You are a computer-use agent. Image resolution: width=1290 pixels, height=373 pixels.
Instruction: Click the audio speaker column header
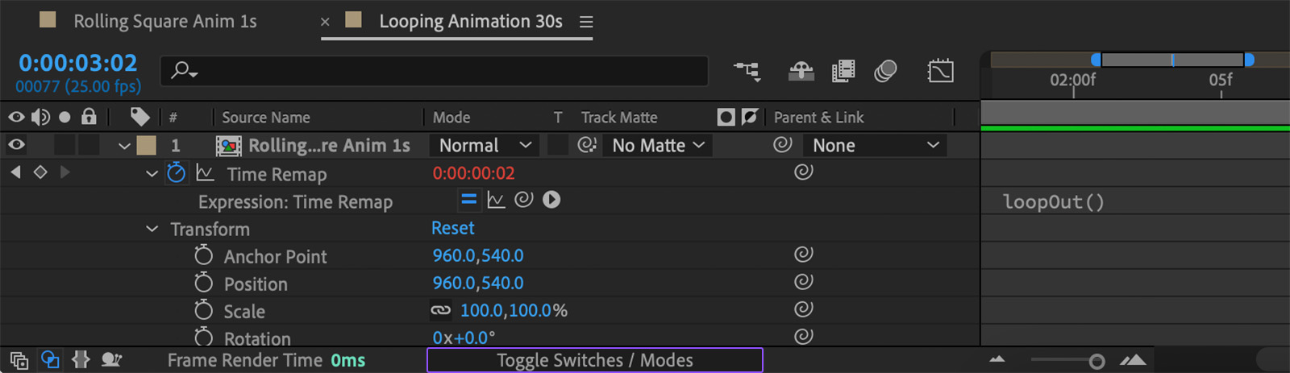pos(40,117)
